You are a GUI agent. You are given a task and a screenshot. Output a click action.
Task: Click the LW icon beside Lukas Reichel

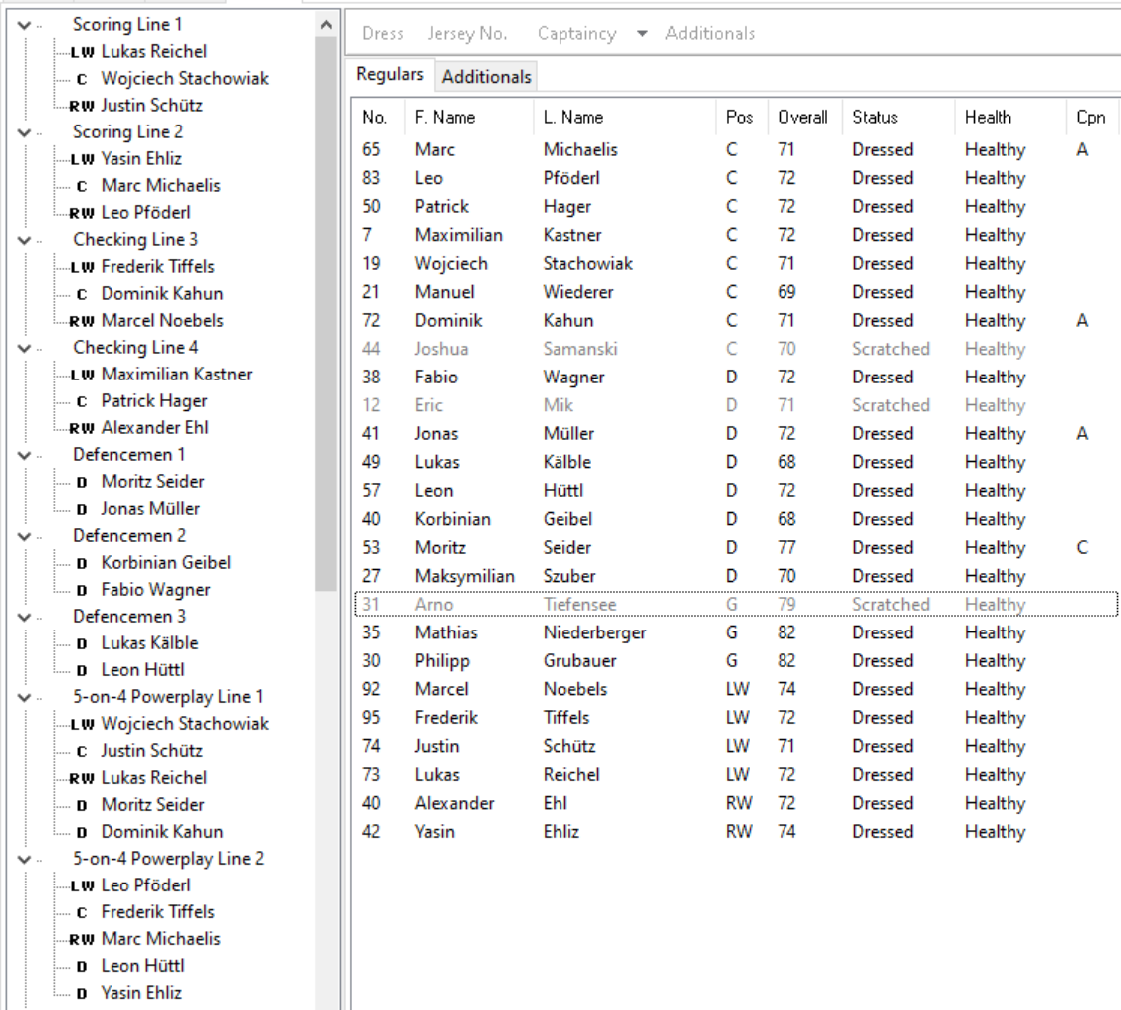pos(83,52)
